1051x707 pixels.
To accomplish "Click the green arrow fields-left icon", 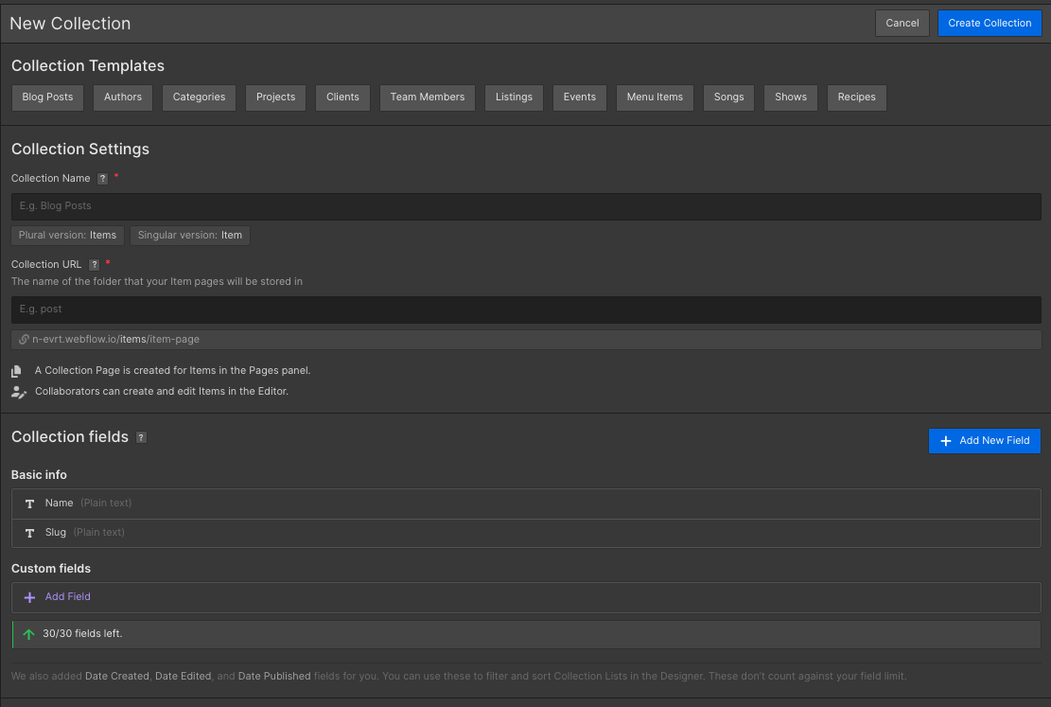I will pyautogui.click(x=28, y=634).
